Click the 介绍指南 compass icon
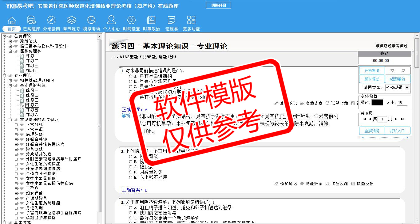This screenshot has height=224, width=420. point(51,21)
